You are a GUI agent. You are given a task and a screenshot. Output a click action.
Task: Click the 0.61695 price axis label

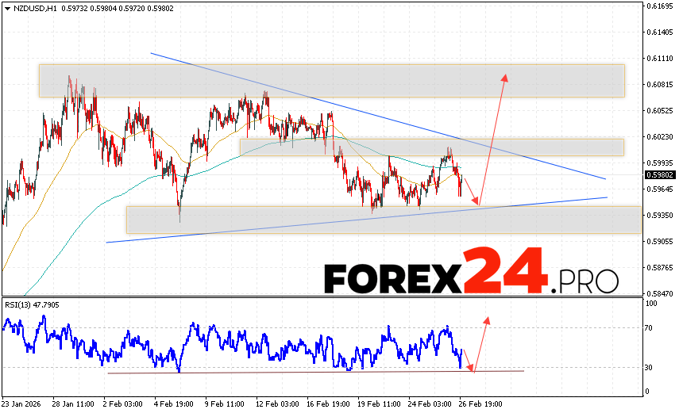[659, 6]
